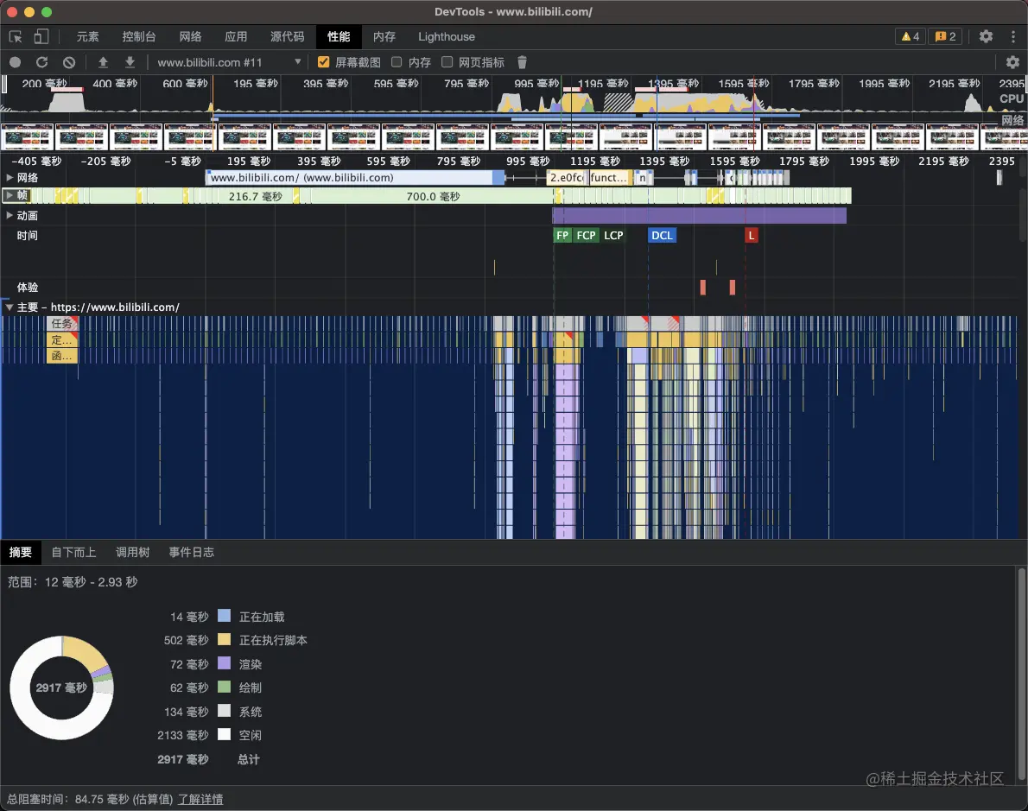Click the 正在执行脚本 yellow color swatch

(x=225, y=639)
